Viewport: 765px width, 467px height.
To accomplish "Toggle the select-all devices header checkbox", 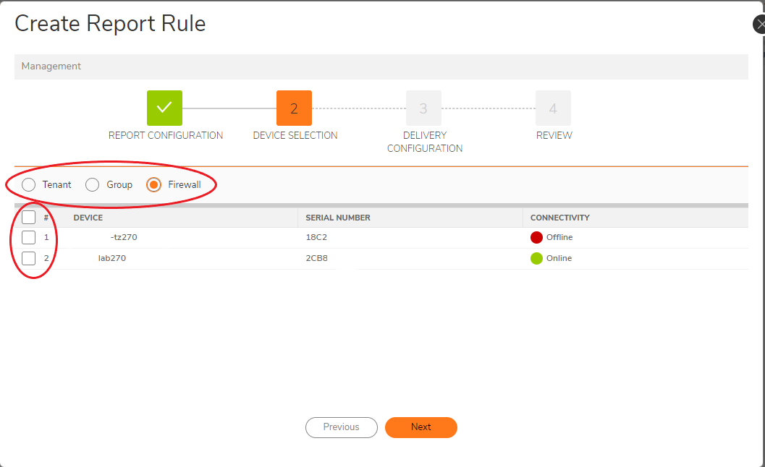I will click(28, 217).
